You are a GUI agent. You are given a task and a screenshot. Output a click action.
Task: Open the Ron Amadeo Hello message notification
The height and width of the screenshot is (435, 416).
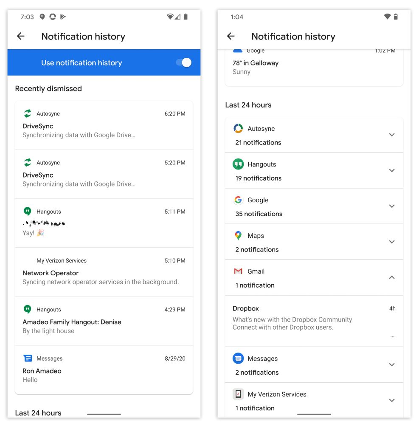pyautogui.click(x=104, y=370)
